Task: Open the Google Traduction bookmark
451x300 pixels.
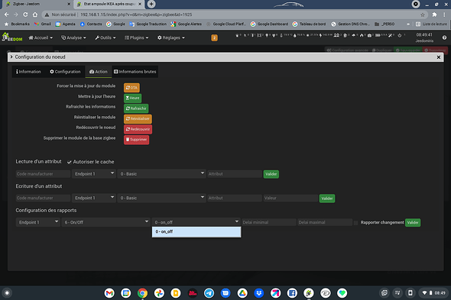Action: pos(148,24)
